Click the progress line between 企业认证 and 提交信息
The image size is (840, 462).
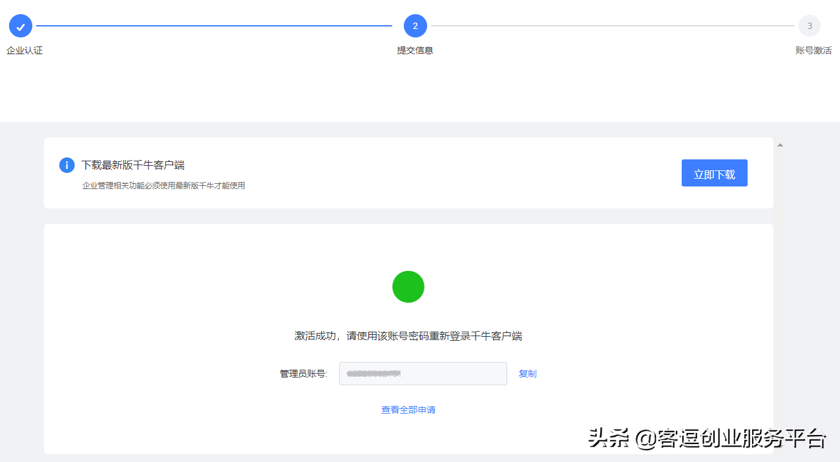click(x=213, y=26)
